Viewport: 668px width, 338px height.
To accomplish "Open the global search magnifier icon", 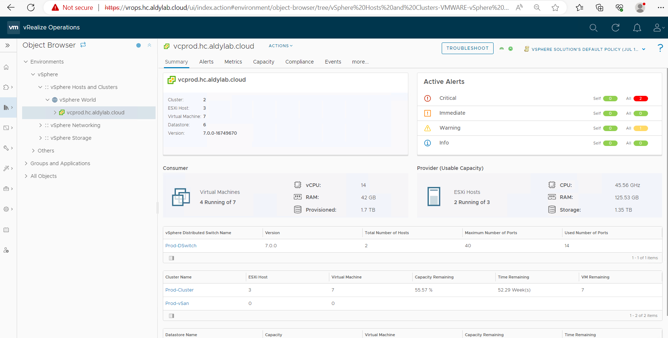I will [x=593, y=28].
